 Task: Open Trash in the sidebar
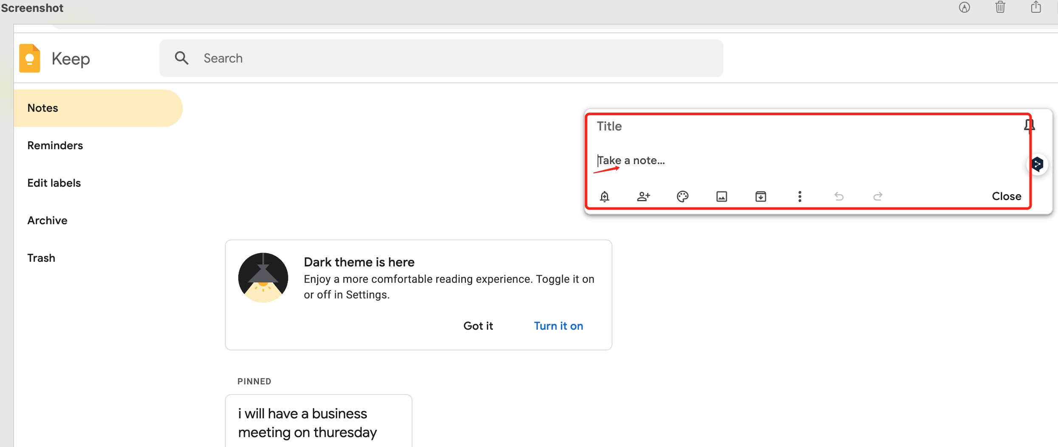pyautogui.click(x=41, y=257)
